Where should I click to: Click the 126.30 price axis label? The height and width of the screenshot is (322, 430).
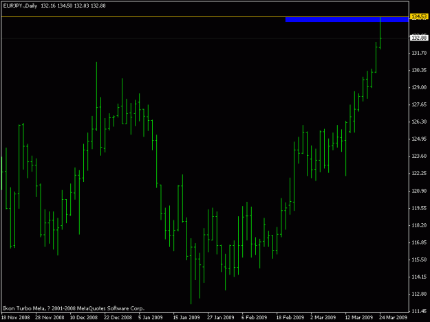tap(419, 122)
